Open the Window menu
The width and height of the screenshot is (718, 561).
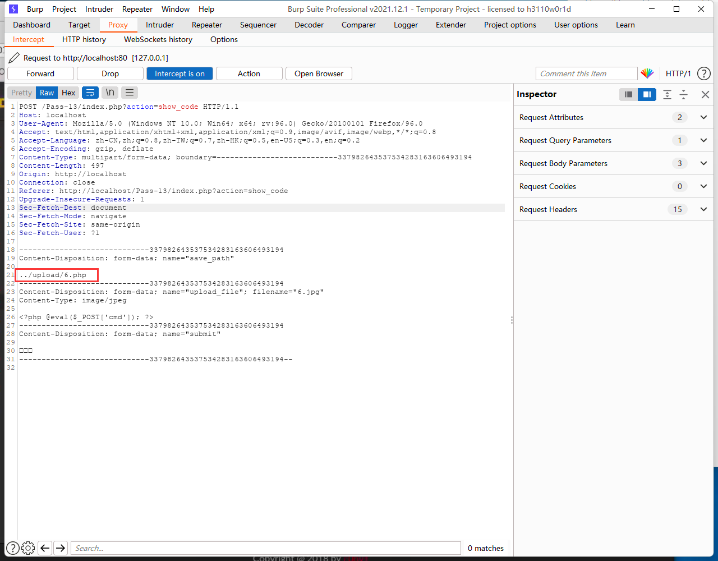click(x=176, y=9)
